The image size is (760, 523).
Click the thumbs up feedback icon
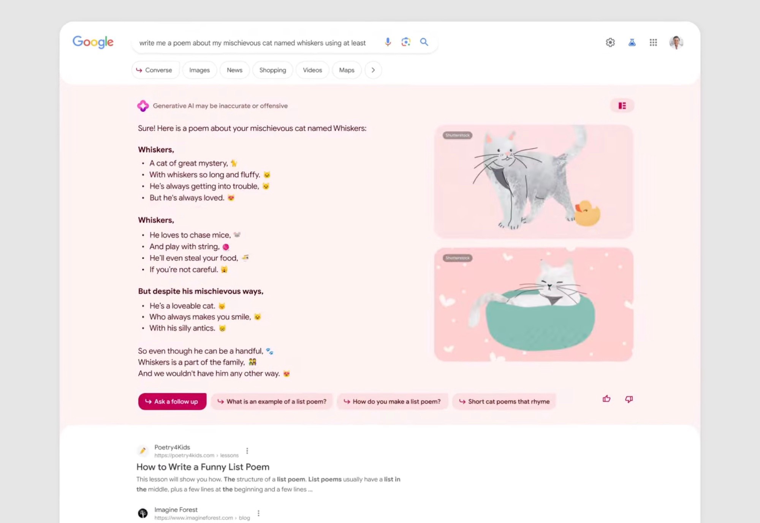(x=606, y=399)
